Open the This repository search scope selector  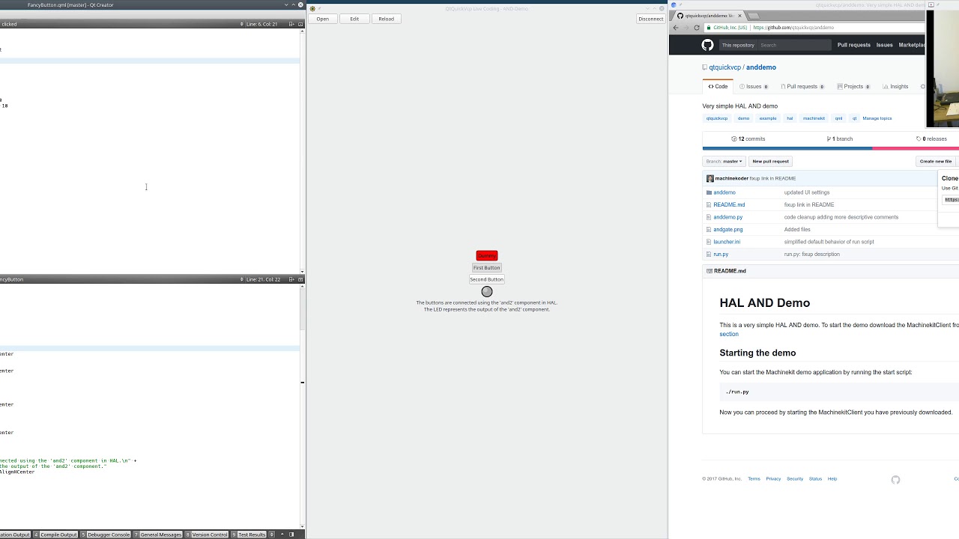pyautogui.click(x=738, y=45)
